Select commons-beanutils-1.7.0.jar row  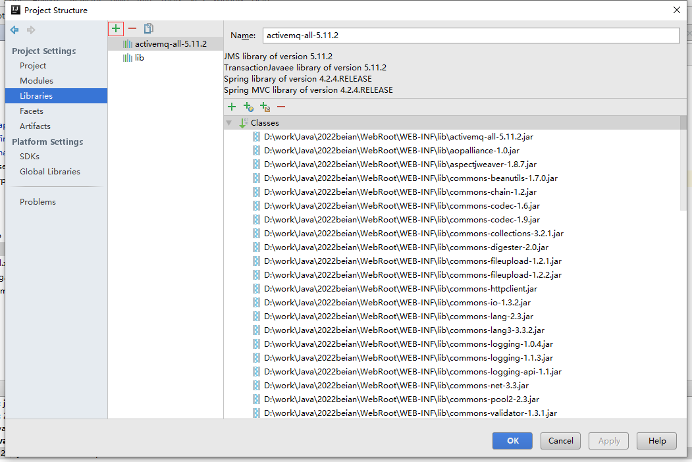(x=452, y=178)
